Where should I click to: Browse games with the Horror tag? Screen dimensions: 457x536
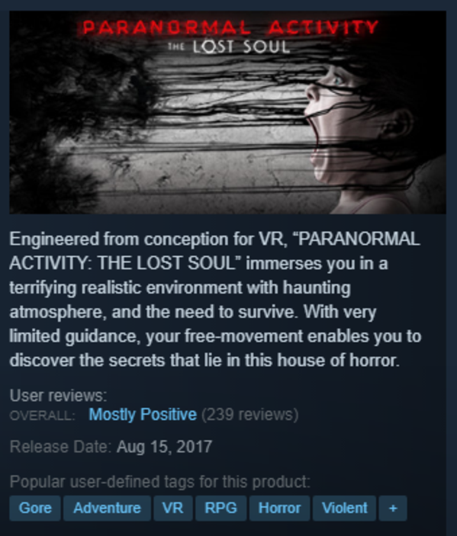(279, 508)
